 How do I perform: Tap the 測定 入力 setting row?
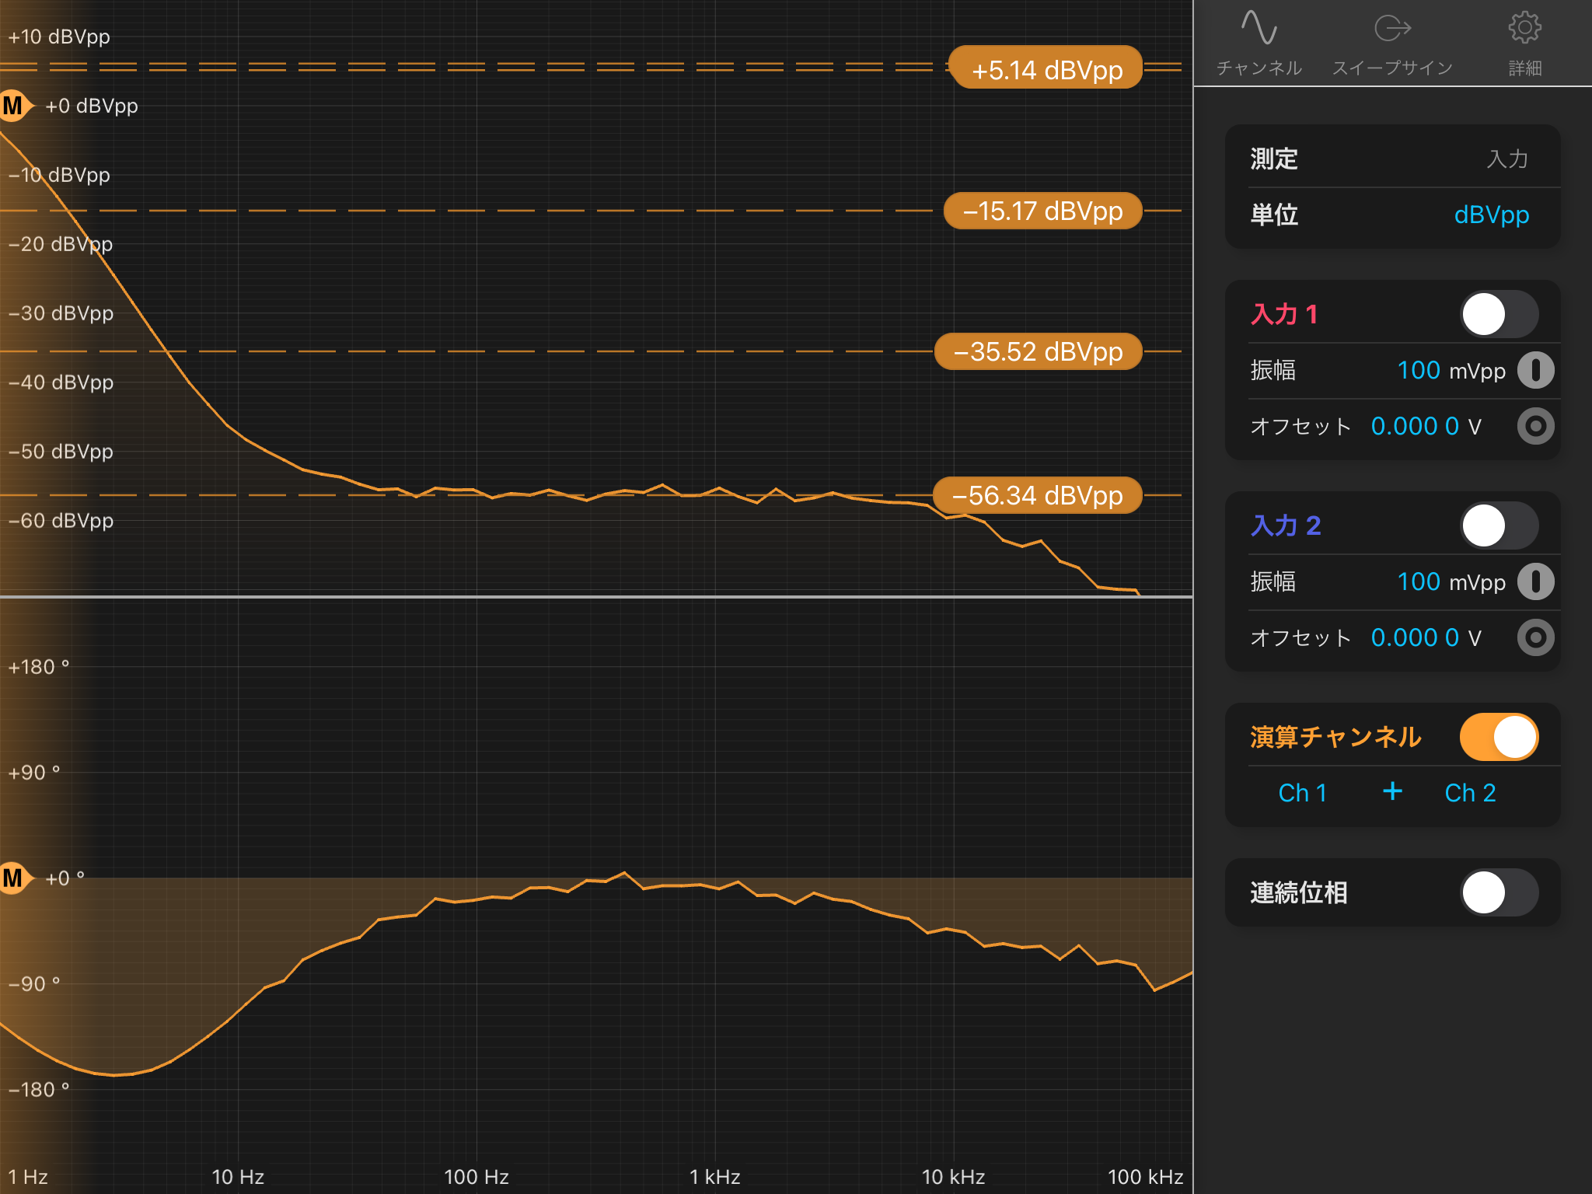click(1392, 159)
